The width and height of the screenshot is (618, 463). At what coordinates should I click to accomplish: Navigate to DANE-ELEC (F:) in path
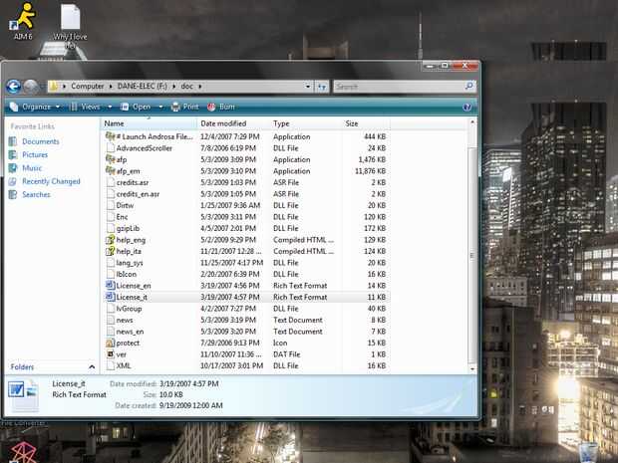143,87
